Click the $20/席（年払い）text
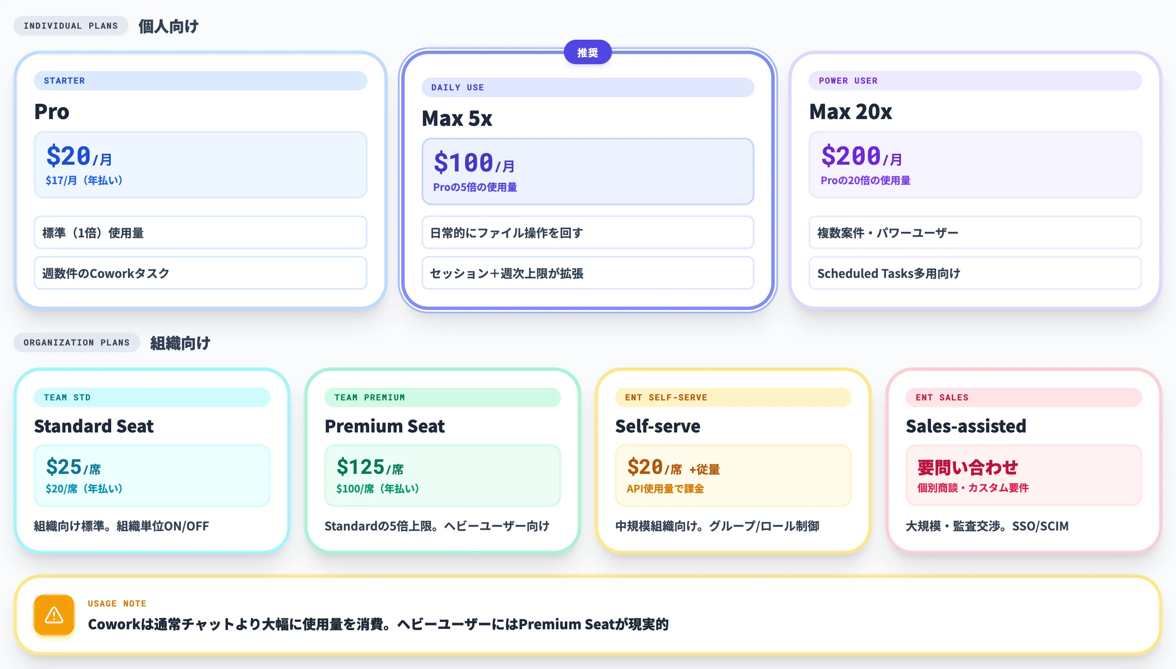The image size is (1176, 669). click(x=84, y=488)
